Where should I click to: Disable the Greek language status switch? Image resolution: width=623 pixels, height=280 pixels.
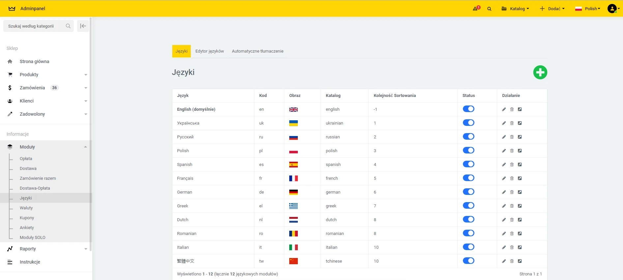[x=468, y=206]
